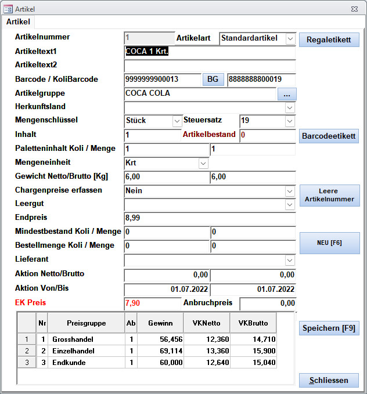This screenshot has height=394, width=367.
Task: Save article with Speichern [F9]
Action: tap(329, 328)
